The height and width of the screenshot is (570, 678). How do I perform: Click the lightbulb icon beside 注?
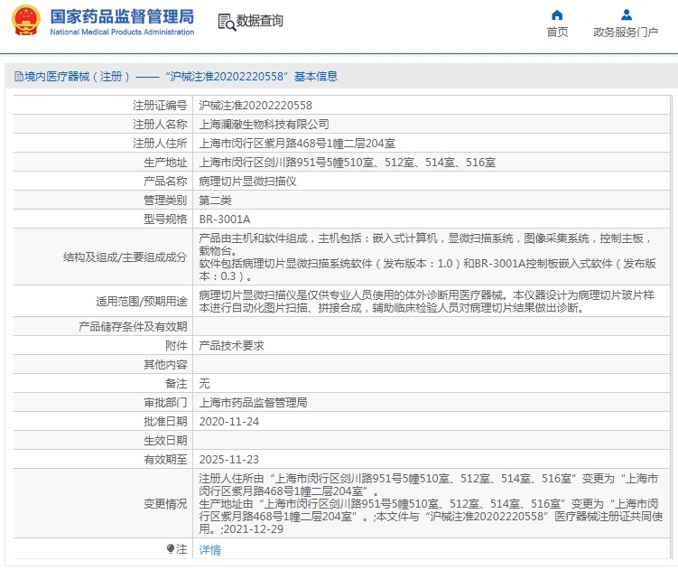(x=170, y=548)
